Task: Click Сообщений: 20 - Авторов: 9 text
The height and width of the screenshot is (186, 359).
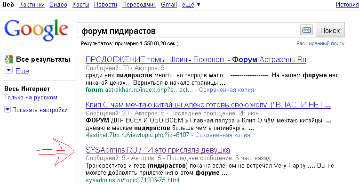Action: (125, 68)
